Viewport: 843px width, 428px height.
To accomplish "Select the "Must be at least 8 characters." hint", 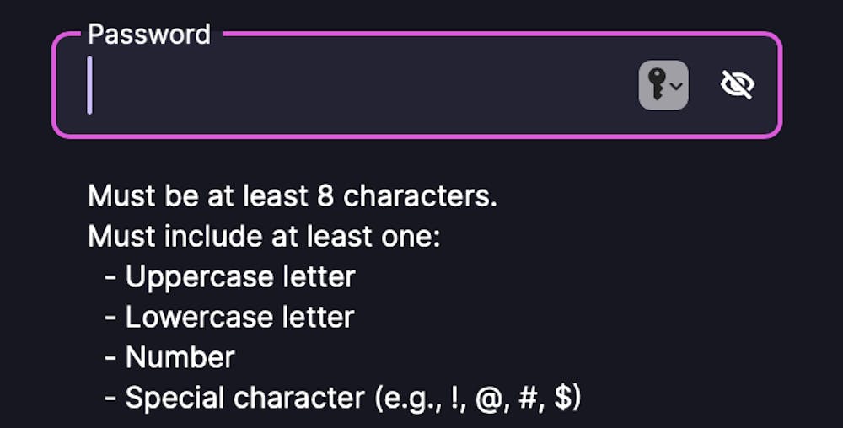I will point(293,196).
